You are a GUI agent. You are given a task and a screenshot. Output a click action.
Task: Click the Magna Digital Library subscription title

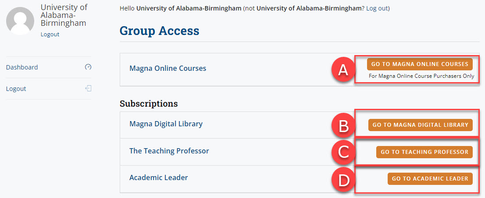(x=166, y=124)
